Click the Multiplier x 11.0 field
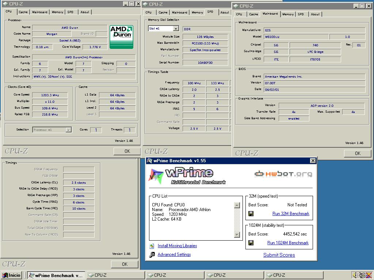 (50, 102)
